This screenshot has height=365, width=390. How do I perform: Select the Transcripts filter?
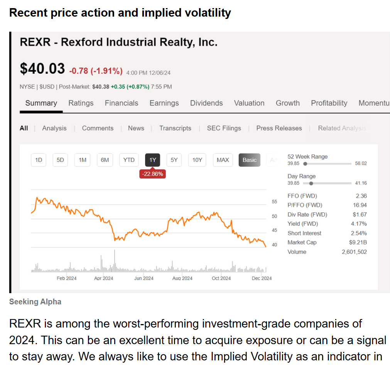(175, 128)
